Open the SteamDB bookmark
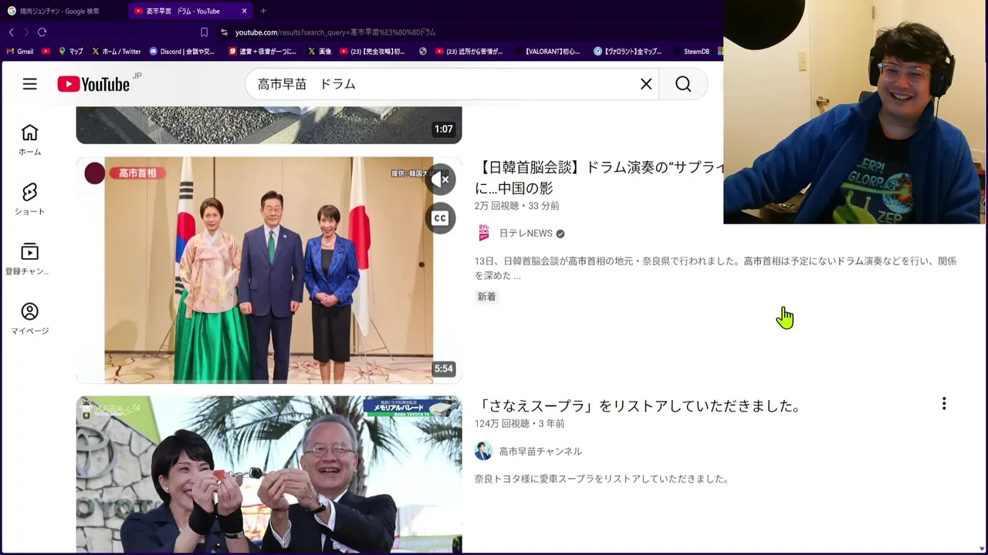Viewport: 988px width, 555px height. click(690, 52)
